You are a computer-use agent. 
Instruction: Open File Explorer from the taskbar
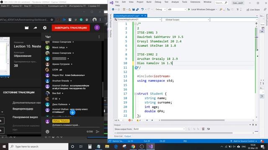107,146
